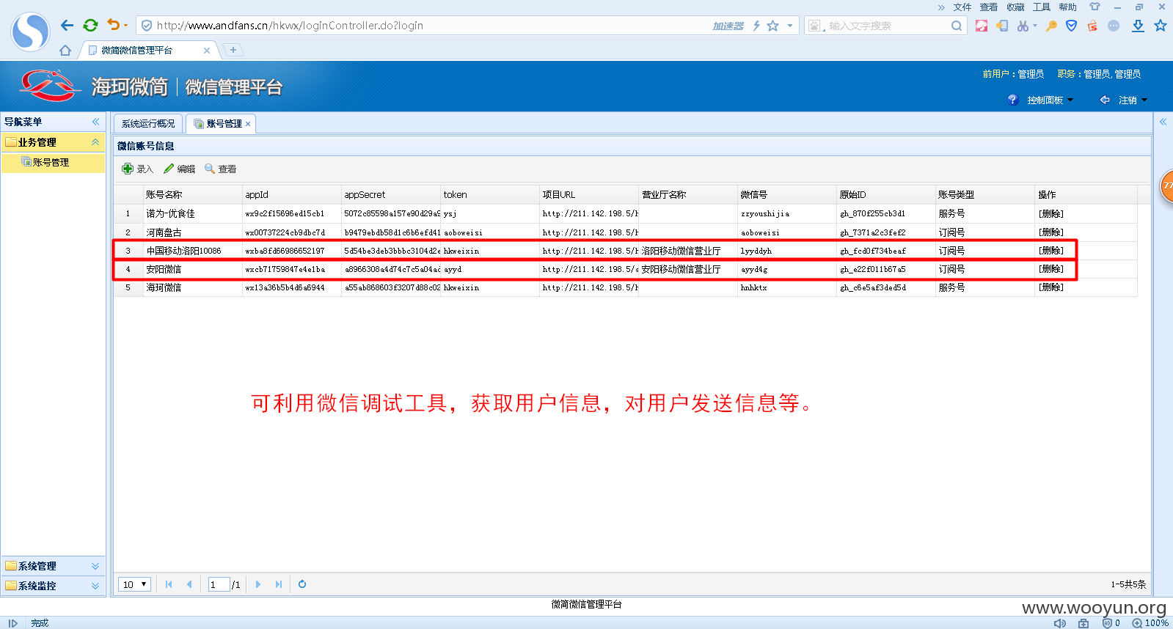Go to first page pagination icon
The image size is (1173, 629).
[x=169, y=584]
